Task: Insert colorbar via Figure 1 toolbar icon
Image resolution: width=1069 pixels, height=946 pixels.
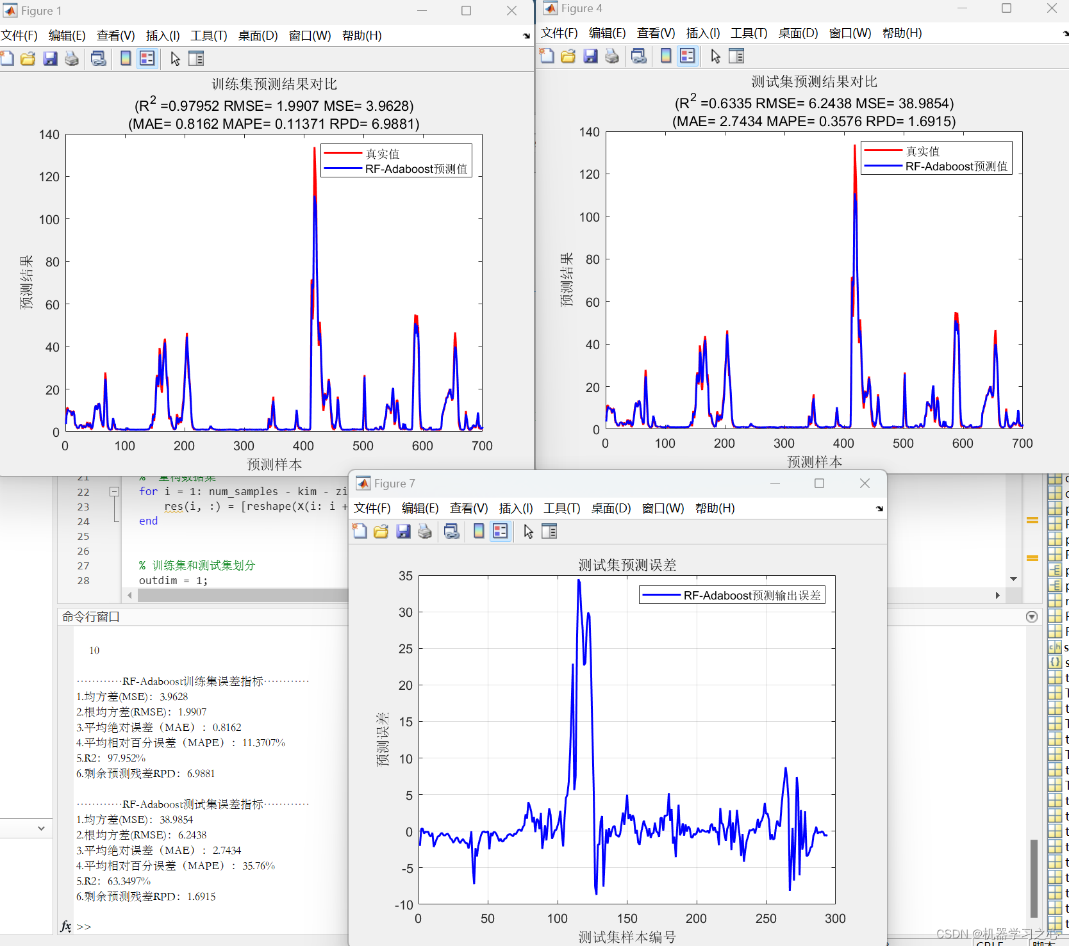Action: point(126,59)
